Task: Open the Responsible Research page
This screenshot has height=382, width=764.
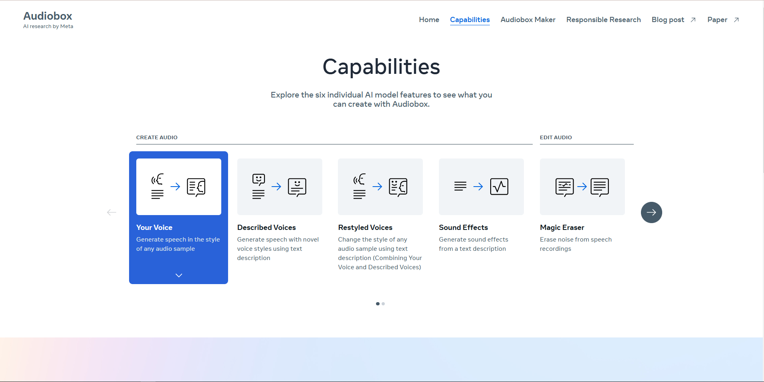Action: click(x=603, y=20)
